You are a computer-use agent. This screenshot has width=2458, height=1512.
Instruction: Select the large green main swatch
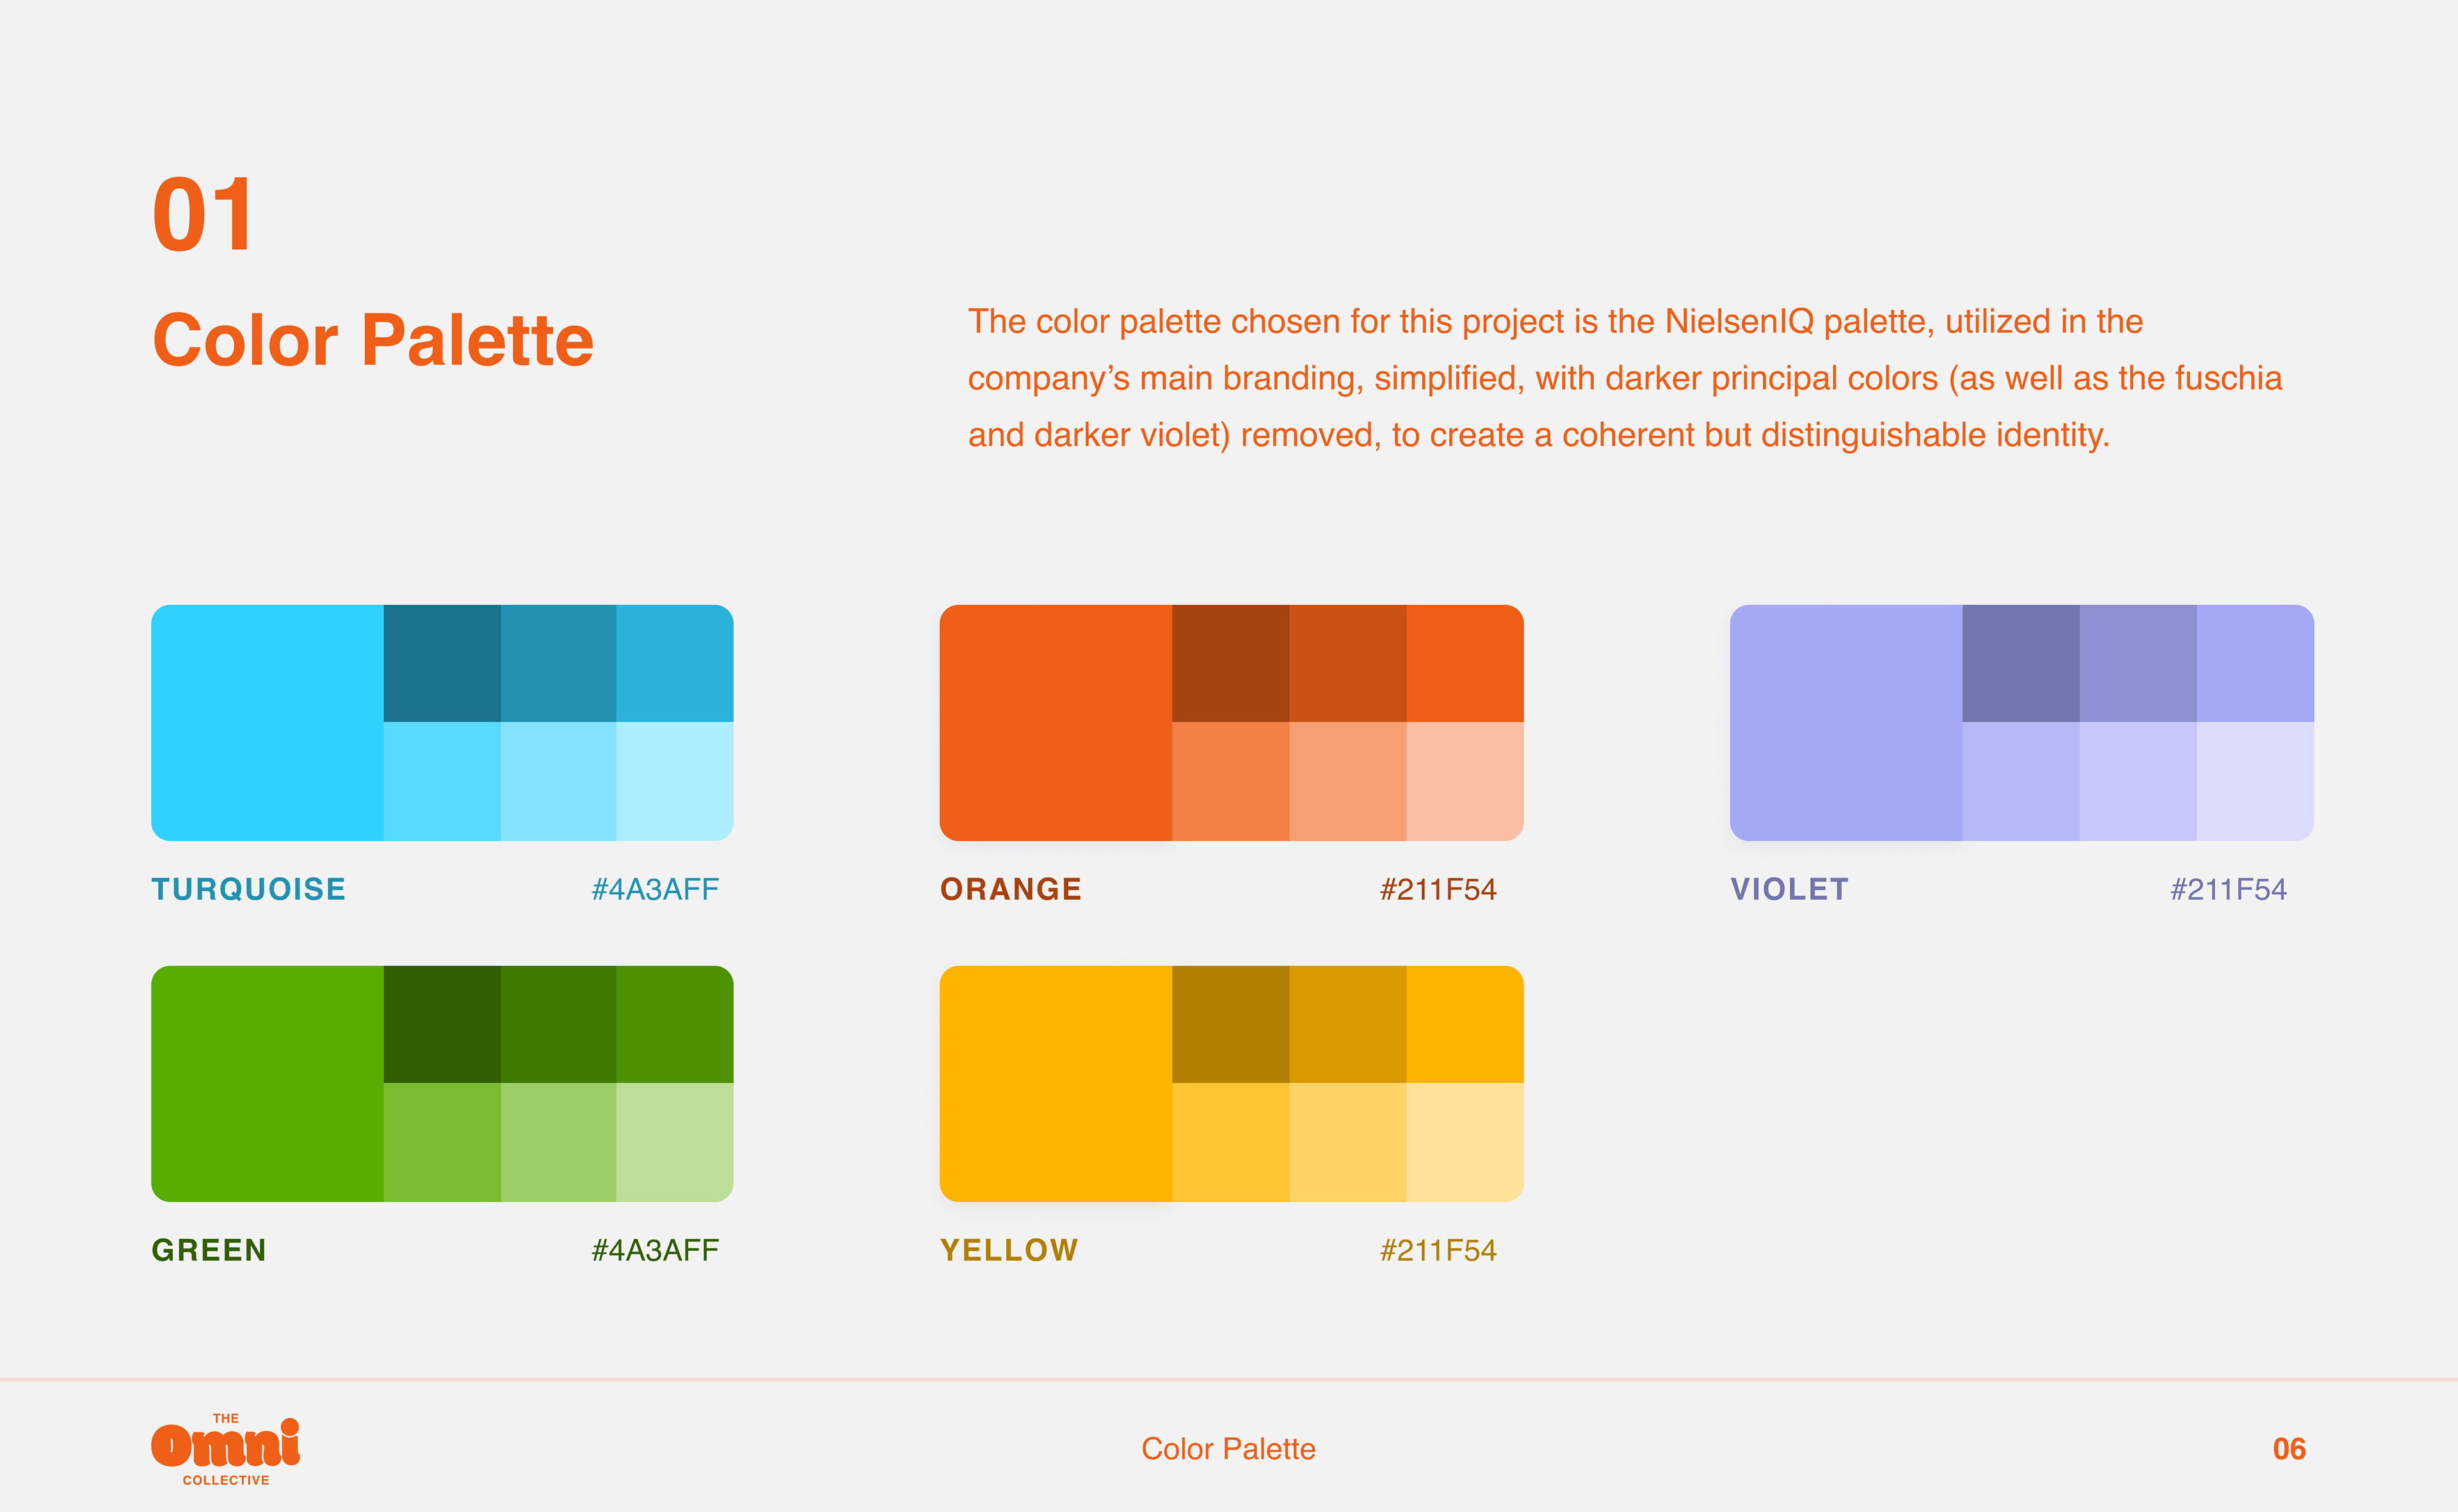(x=267, y=1083)
